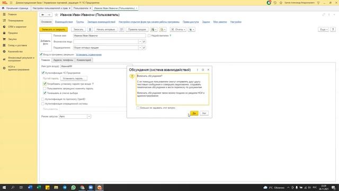The width and height of the screenshot is (339, 191).
Task: Click the 'Правила продаж' button
Action: 137,30
